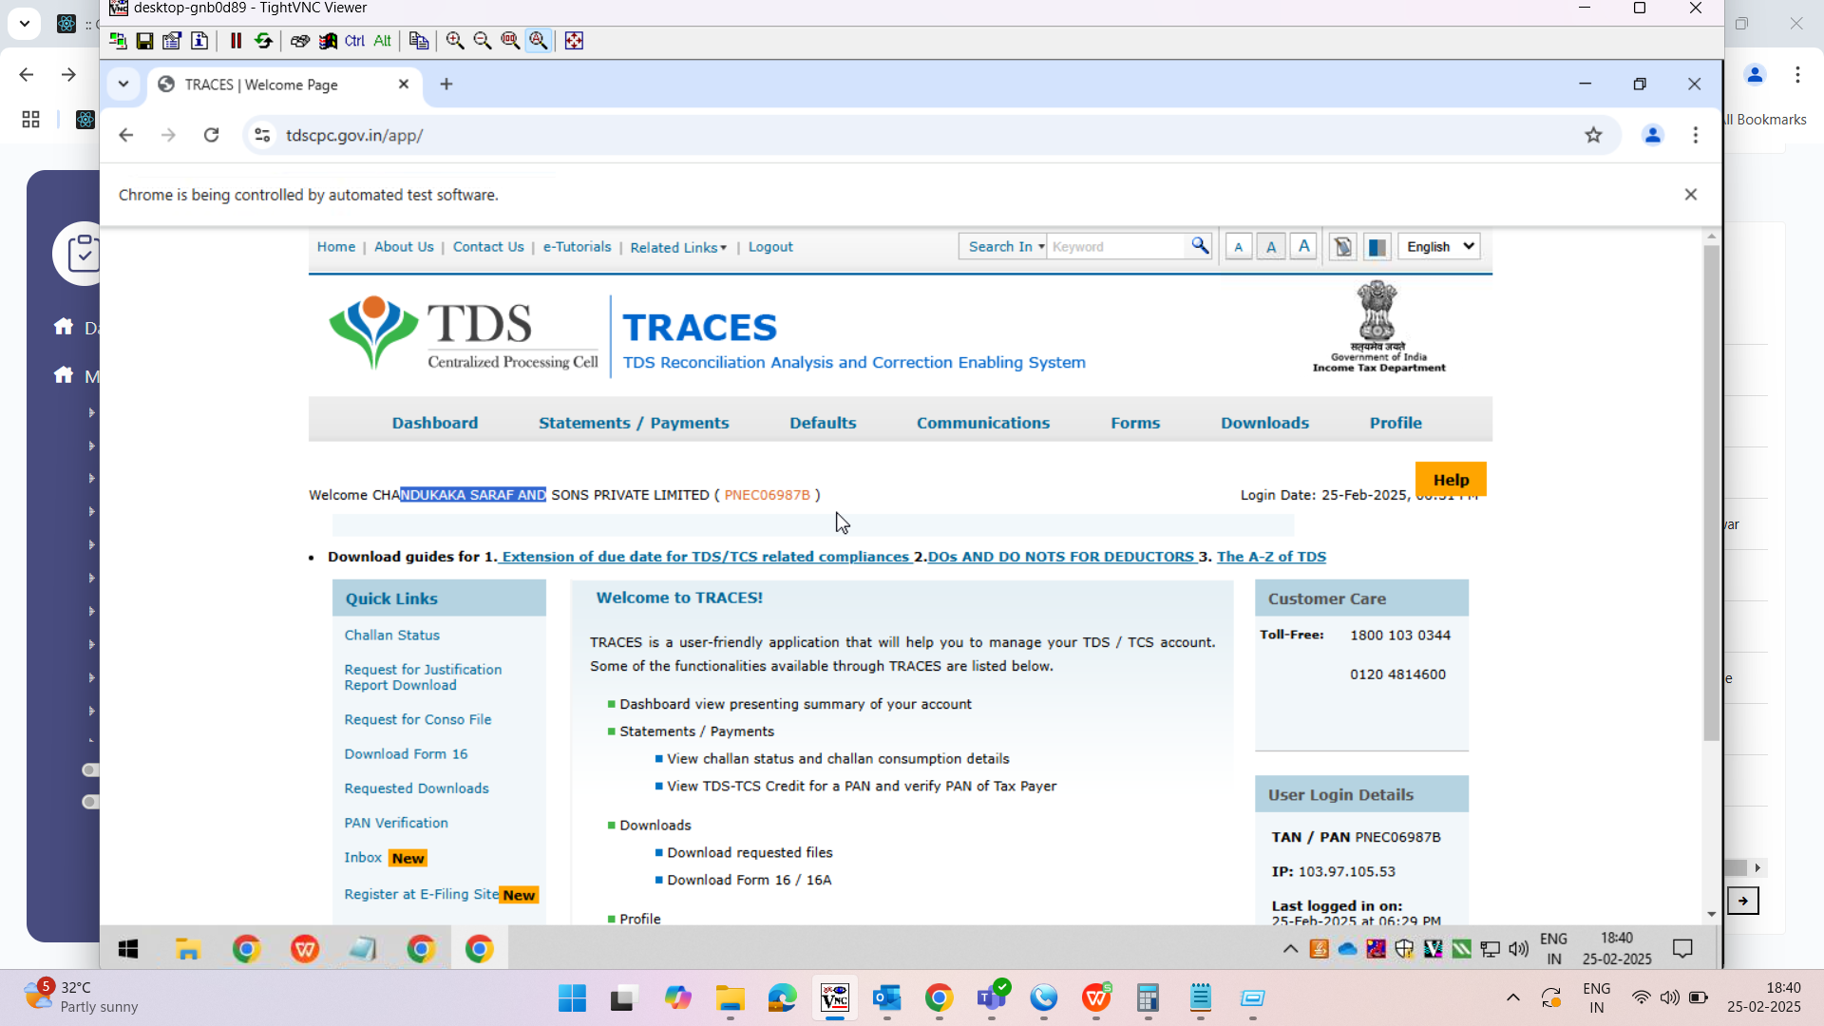
Task: Pause the TightVNC remote session
Action: 236,41
